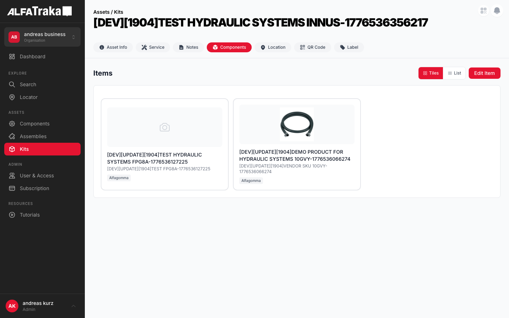Switch items view to Tiles
This screenshot has height=318, width=509.
(x=431, y=73)
